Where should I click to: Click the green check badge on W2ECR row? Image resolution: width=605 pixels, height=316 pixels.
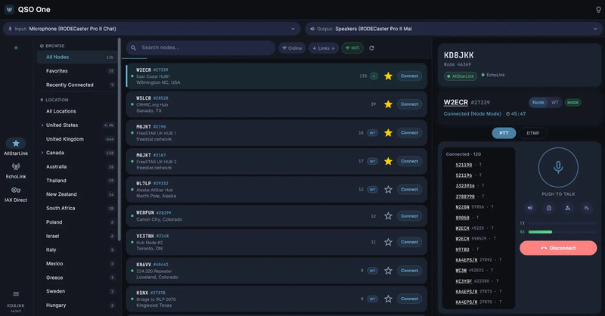point(374,76)
